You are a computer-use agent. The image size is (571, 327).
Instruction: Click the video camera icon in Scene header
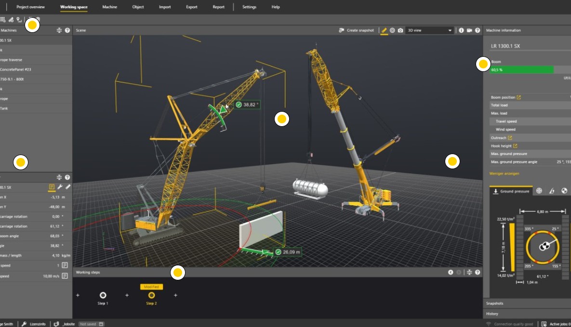(469, 30)
